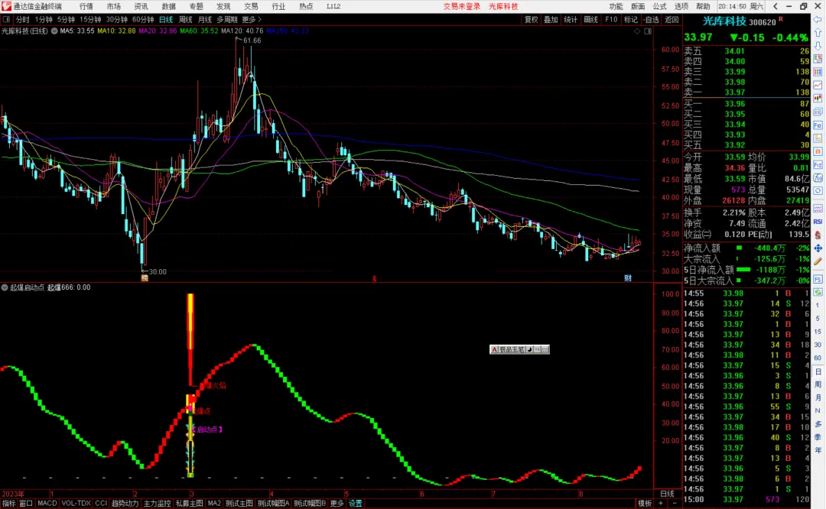Switch to CCI indicator tab
826x509 pixels.
[101, 504]
